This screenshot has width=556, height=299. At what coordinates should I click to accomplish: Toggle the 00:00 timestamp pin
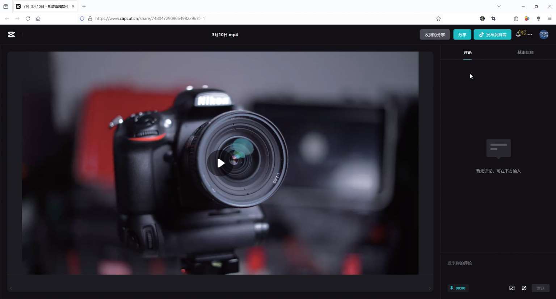coord(458,288)
